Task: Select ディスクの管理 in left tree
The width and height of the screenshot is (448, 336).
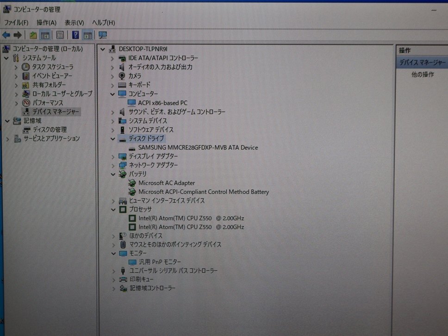Action: 50,130
